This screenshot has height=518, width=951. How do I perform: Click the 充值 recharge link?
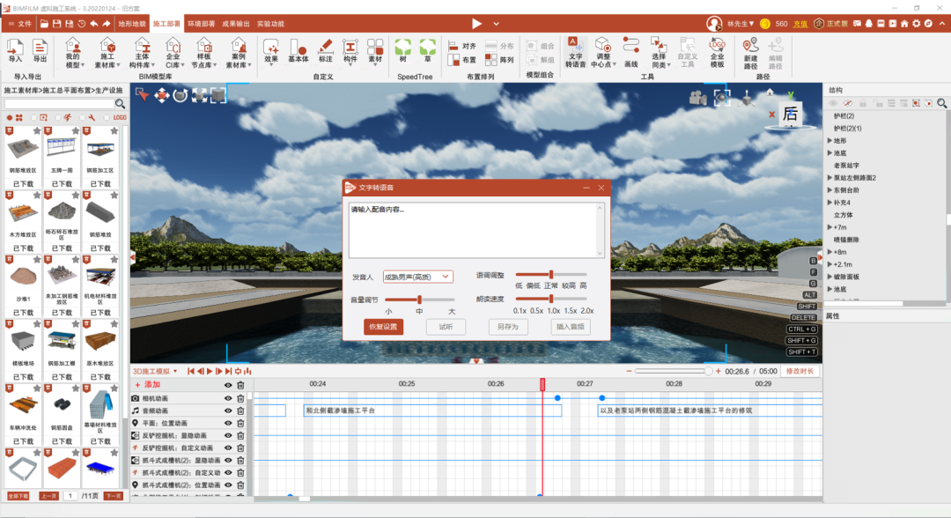click(800, 24)
